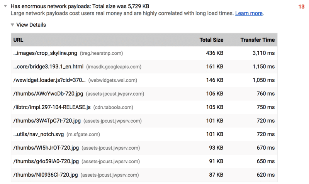Click the 436 KB total size cell

(x=214, y=53)
